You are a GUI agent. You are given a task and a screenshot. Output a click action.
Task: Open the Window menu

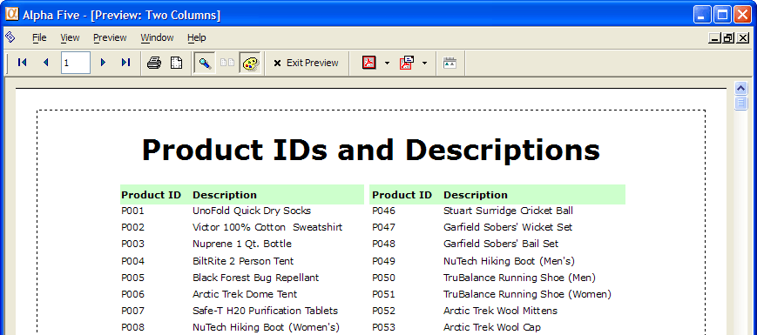tap(157, 37)
